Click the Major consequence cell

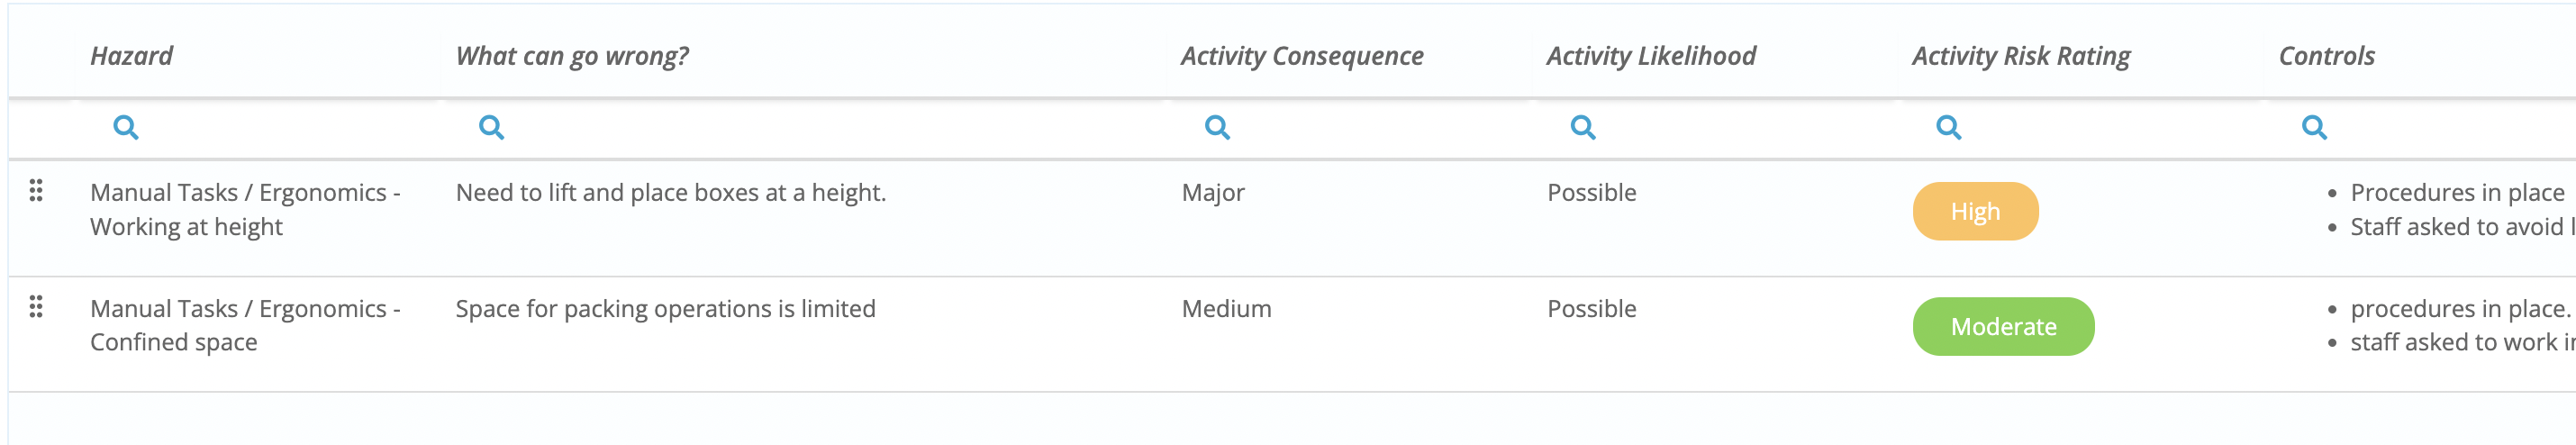pos(1213,192)
